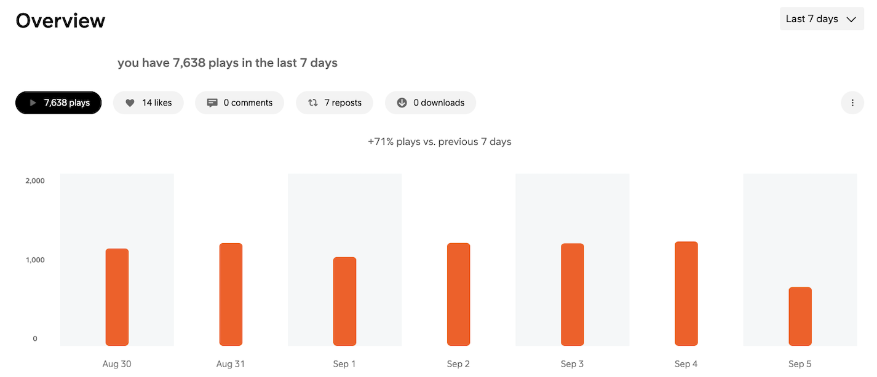877x377 pixels.
Task: Select the Sep 3 orange bar
Action: [x=573, y=295]
